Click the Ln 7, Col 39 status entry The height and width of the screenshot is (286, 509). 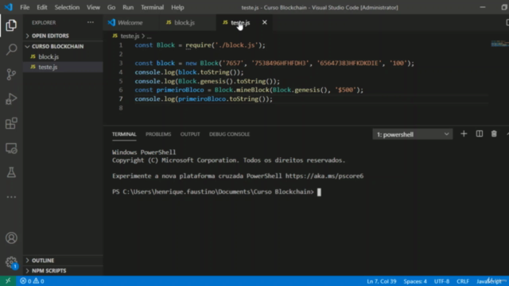pyautogui.click(x=382, y=281)
